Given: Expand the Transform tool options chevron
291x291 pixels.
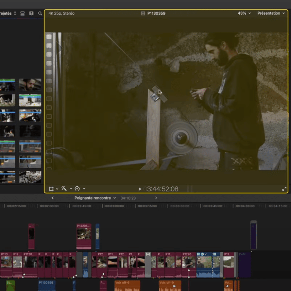Looking at the screenshot, I should 57,189.
